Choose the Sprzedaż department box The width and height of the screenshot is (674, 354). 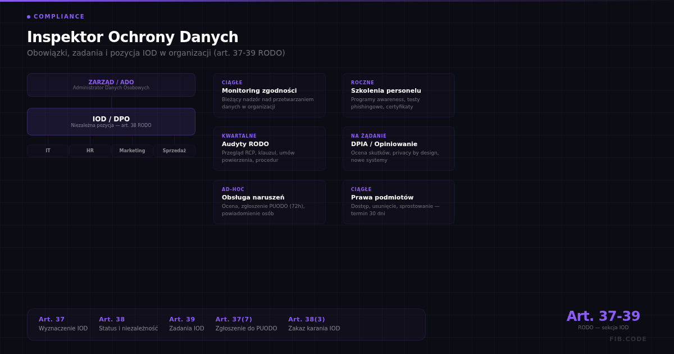(x=174, y=151)
